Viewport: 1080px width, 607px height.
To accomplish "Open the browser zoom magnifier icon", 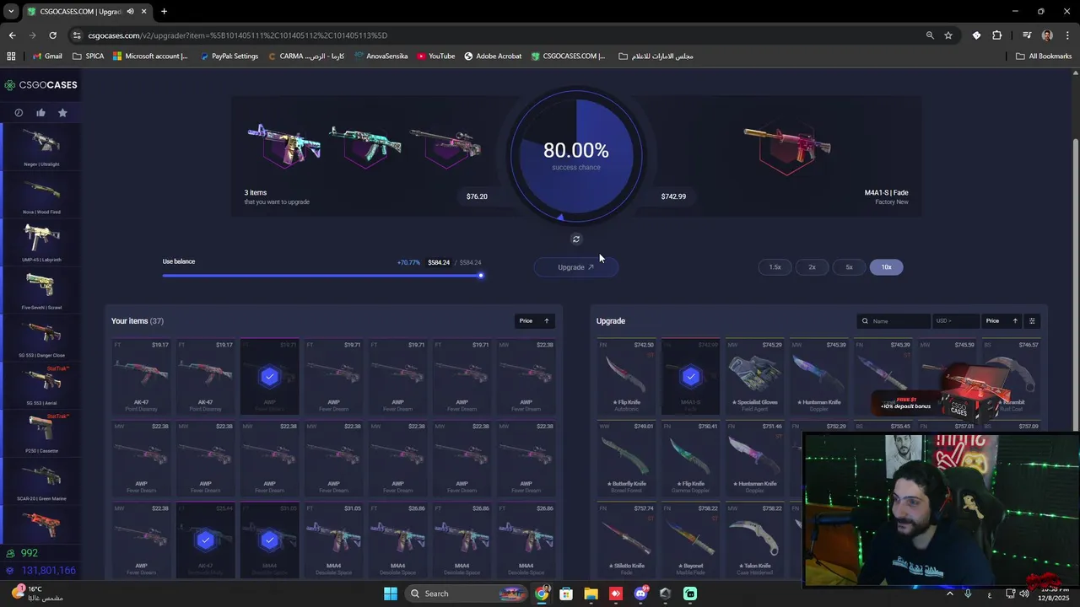I will point(930,35).
